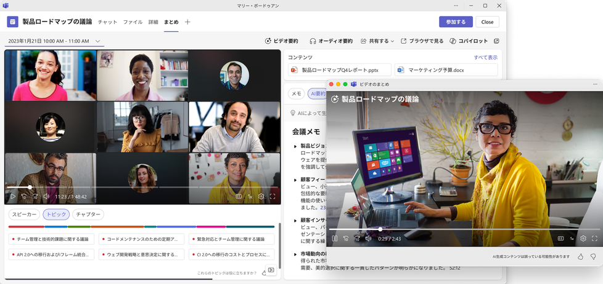Open 製品ロードマップQ4レポート.pptx file
This screenshot has width=603, height=284.
(x=340, y=69)
